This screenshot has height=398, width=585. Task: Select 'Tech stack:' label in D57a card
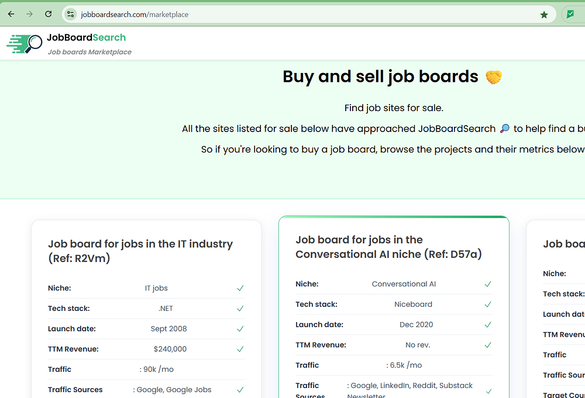pyautogui.click(x=316, y=304)
